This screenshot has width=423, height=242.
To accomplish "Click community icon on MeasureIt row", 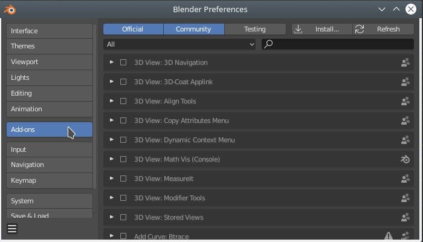I will tap(405, 178).
